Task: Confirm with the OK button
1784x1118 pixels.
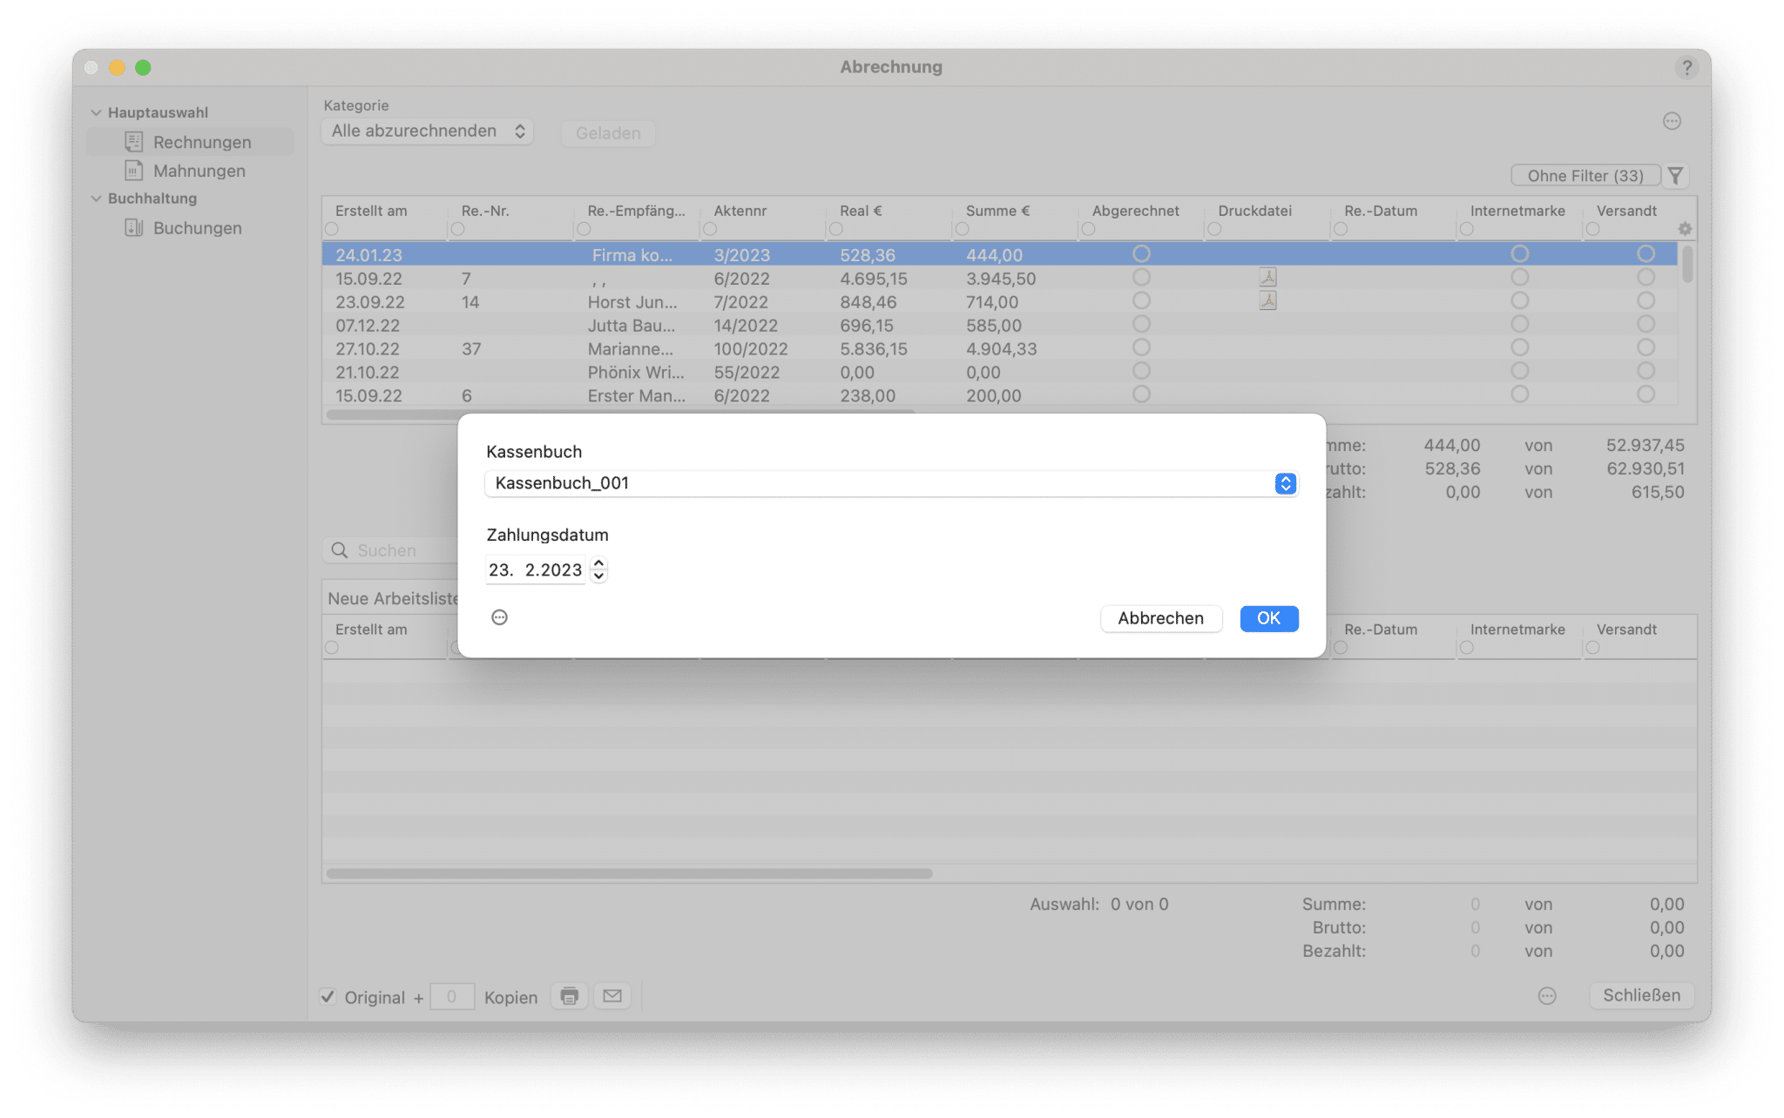Action: coord(1268,618)
